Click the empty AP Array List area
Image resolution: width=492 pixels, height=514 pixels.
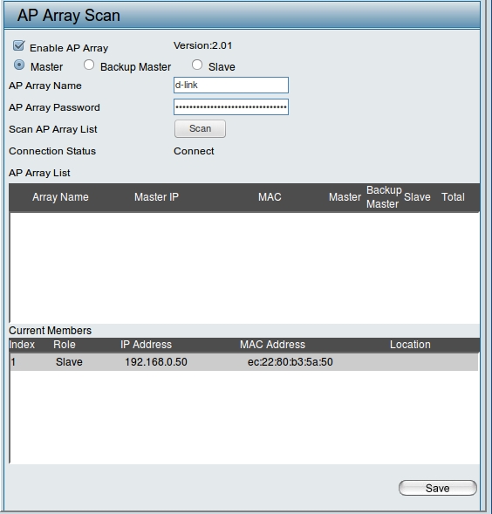tap(244, 267)
